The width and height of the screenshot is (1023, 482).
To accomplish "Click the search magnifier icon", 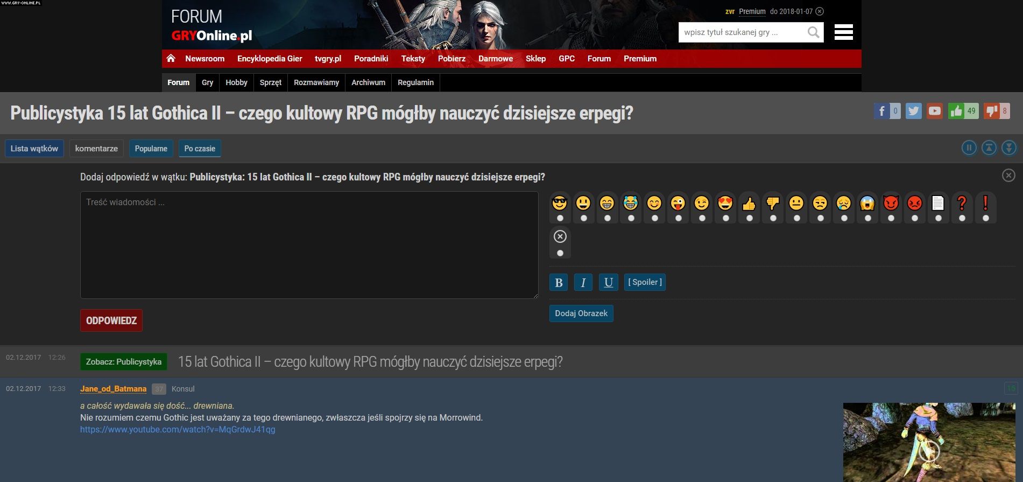I will point(813,32).
